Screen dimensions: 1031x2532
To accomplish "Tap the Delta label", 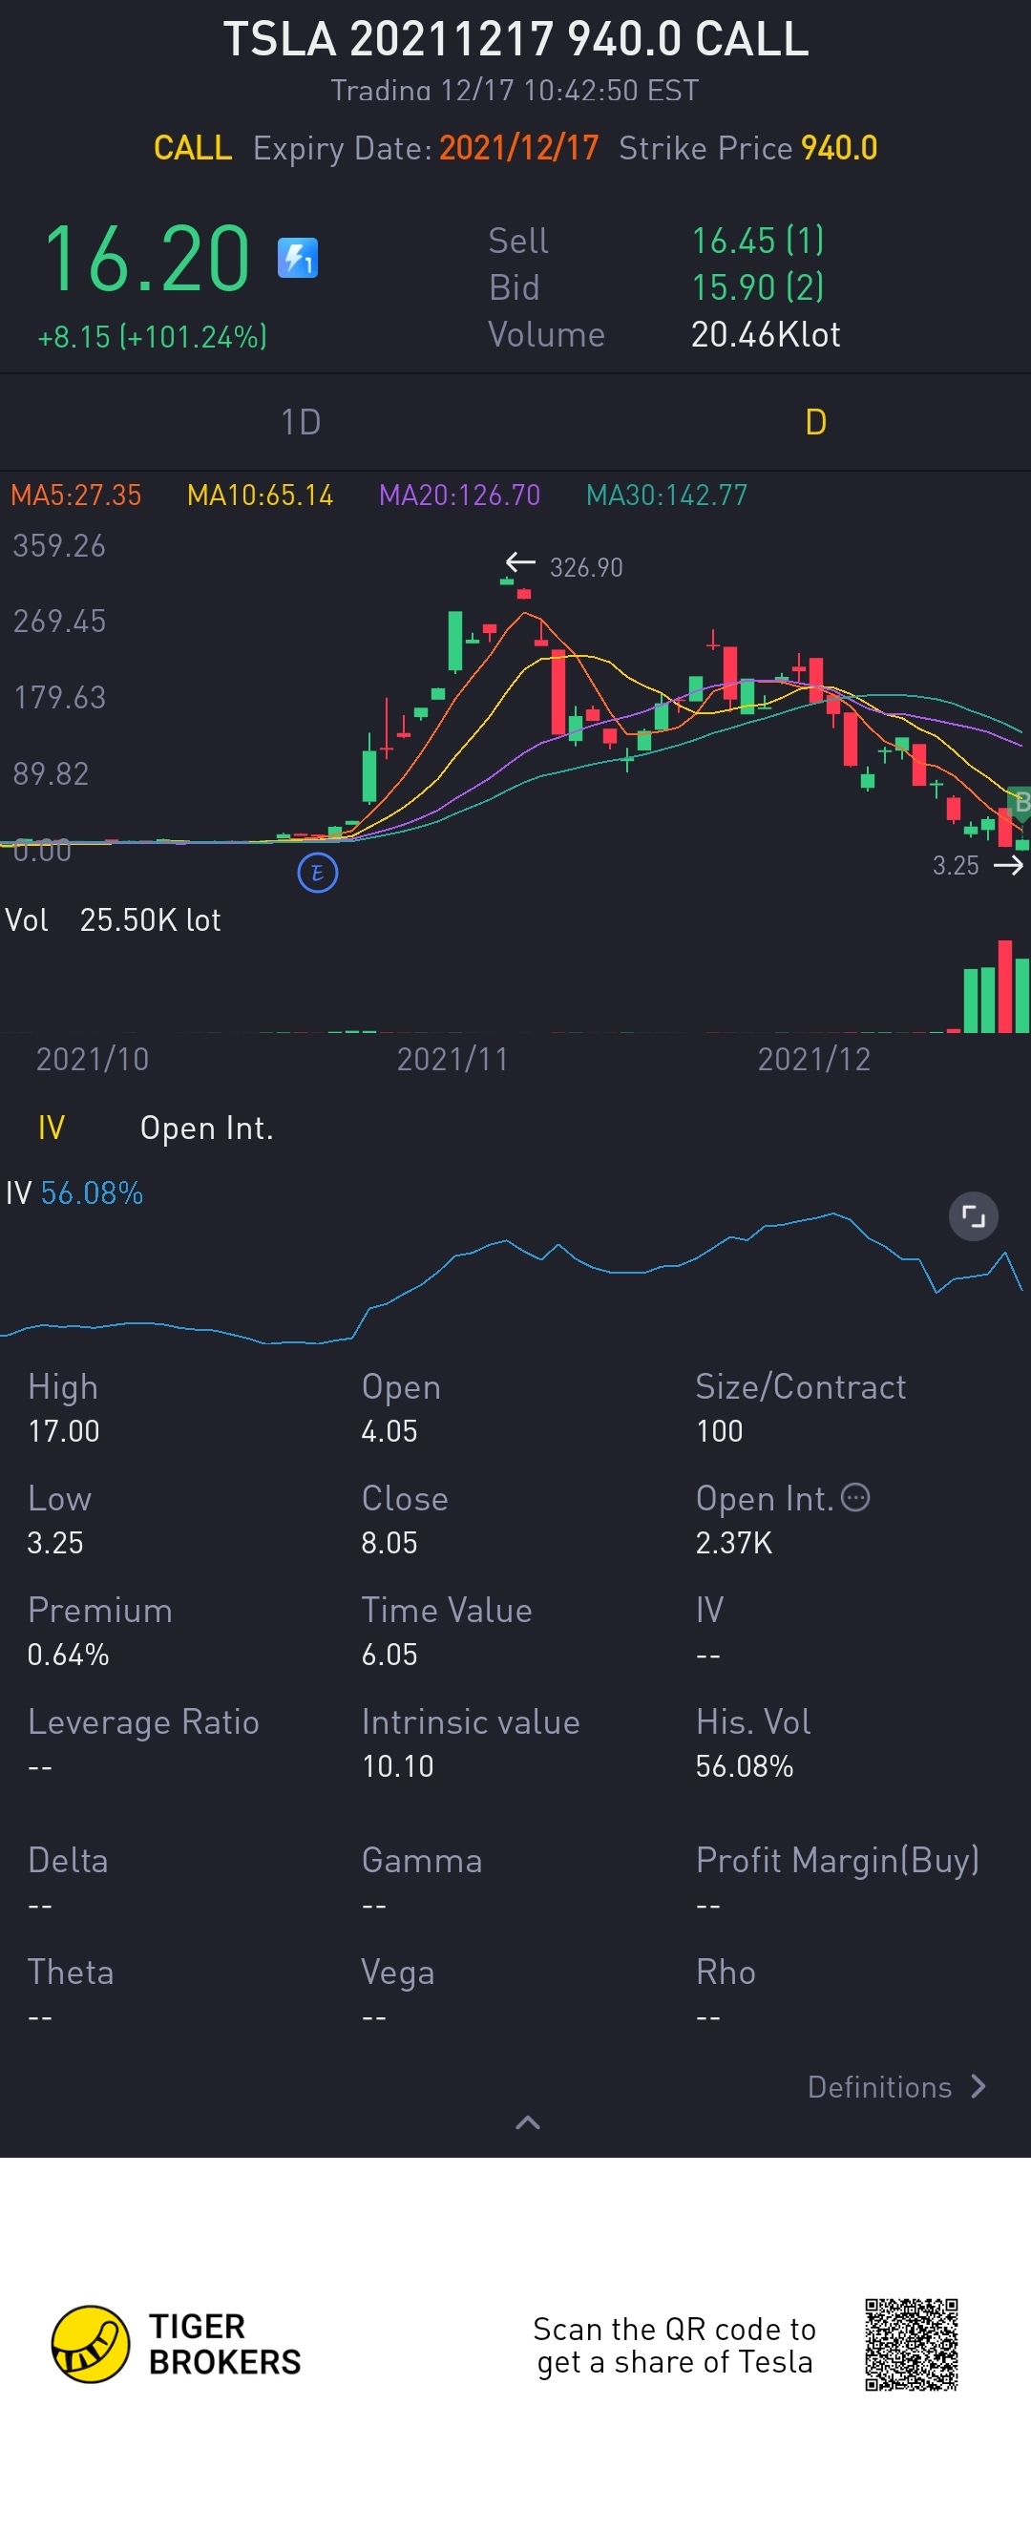I will (x=68, y=1861).
